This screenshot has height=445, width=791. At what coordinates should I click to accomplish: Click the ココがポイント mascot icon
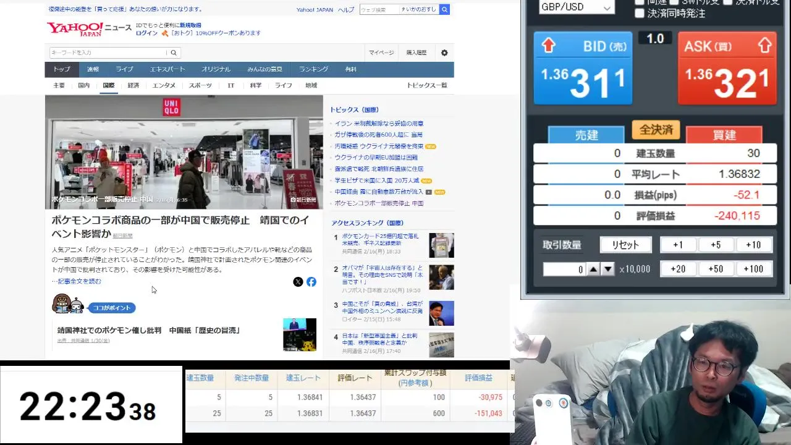(x=67, y=304)
